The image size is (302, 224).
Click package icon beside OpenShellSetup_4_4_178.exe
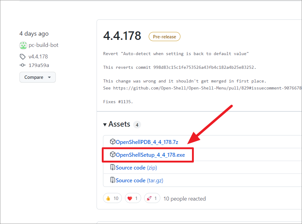[x=112, y=154]
